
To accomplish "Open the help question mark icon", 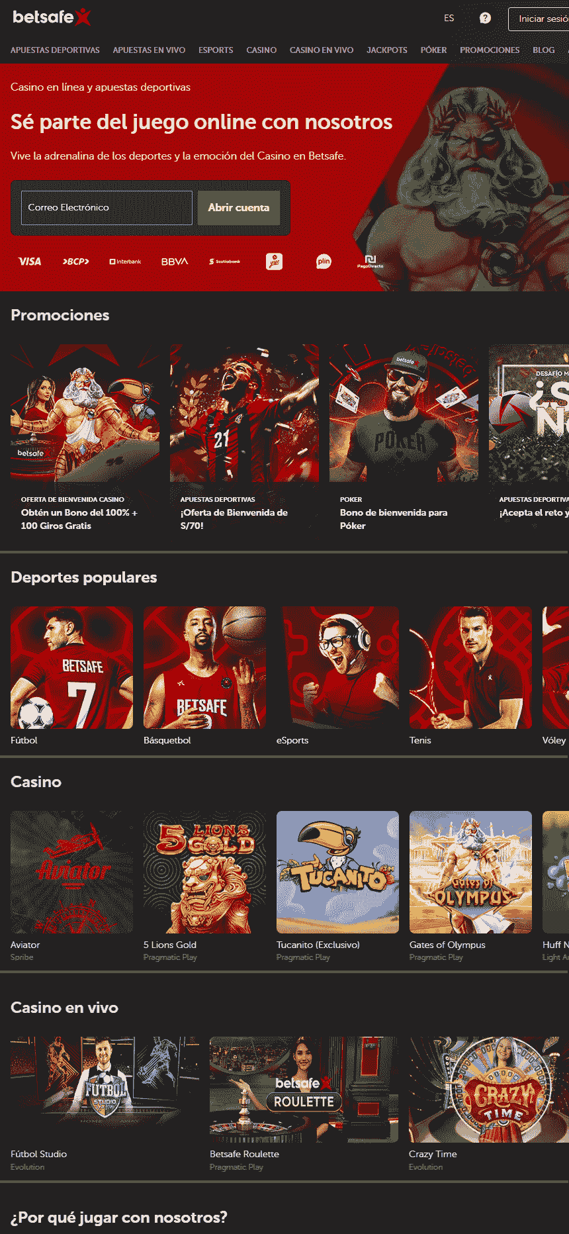I will click(485, 19).
